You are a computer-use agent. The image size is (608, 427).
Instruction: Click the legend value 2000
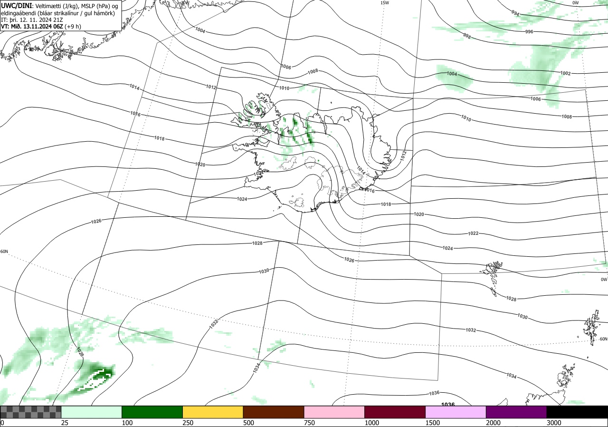point(494,423)
